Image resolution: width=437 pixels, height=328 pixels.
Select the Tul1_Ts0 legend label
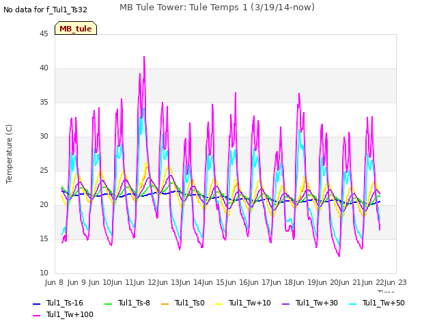[x=190, y=303]
